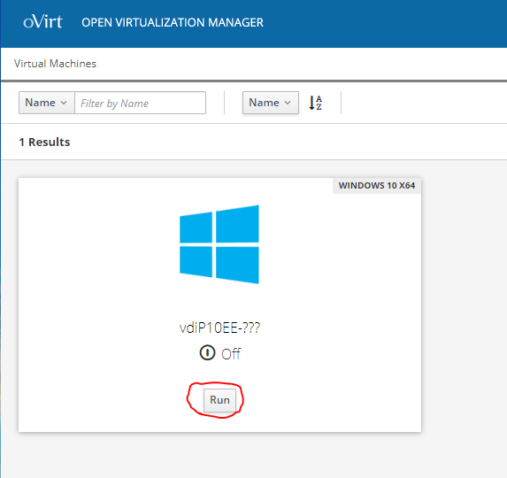Click the chevron on filter Name dropdown
The image size is (507, 478).
click(64, 103)
